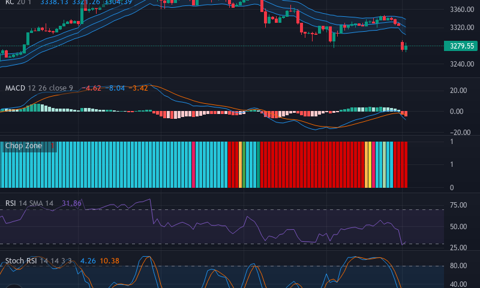480x288 pixels.
Task: Click the 0 label on Chop Zone axis
Action: click(x=452, y=188)
